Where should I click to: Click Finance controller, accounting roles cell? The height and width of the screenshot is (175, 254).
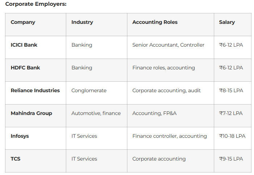click(x=170, y=136)
